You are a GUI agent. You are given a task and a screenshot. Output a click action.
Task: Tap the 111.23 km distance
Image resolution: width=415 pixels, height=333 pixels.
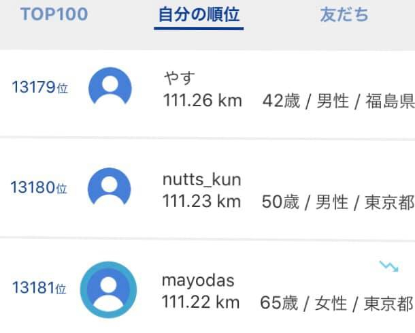202,202
